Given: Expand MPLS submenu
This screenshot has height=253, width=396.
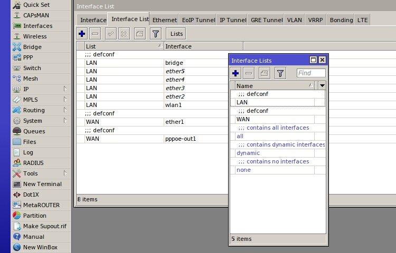Looking at the screenshot, I should [x=65, y=99].
